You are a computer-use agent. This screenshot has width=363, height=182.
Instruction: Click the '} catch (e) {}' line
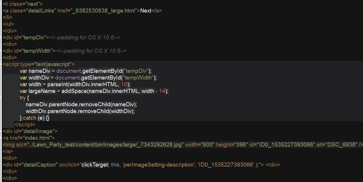pos(34,118)
